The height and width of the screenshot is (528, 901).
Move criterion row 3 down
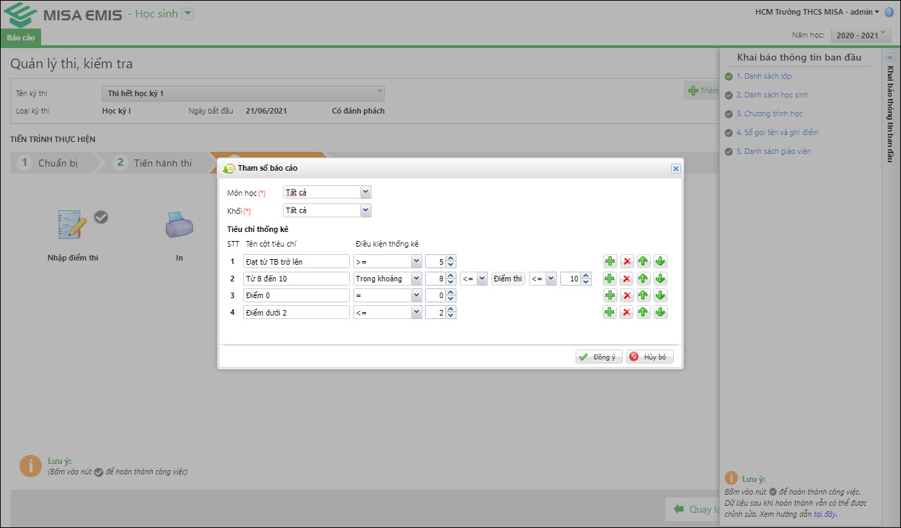tap(661, 295)
